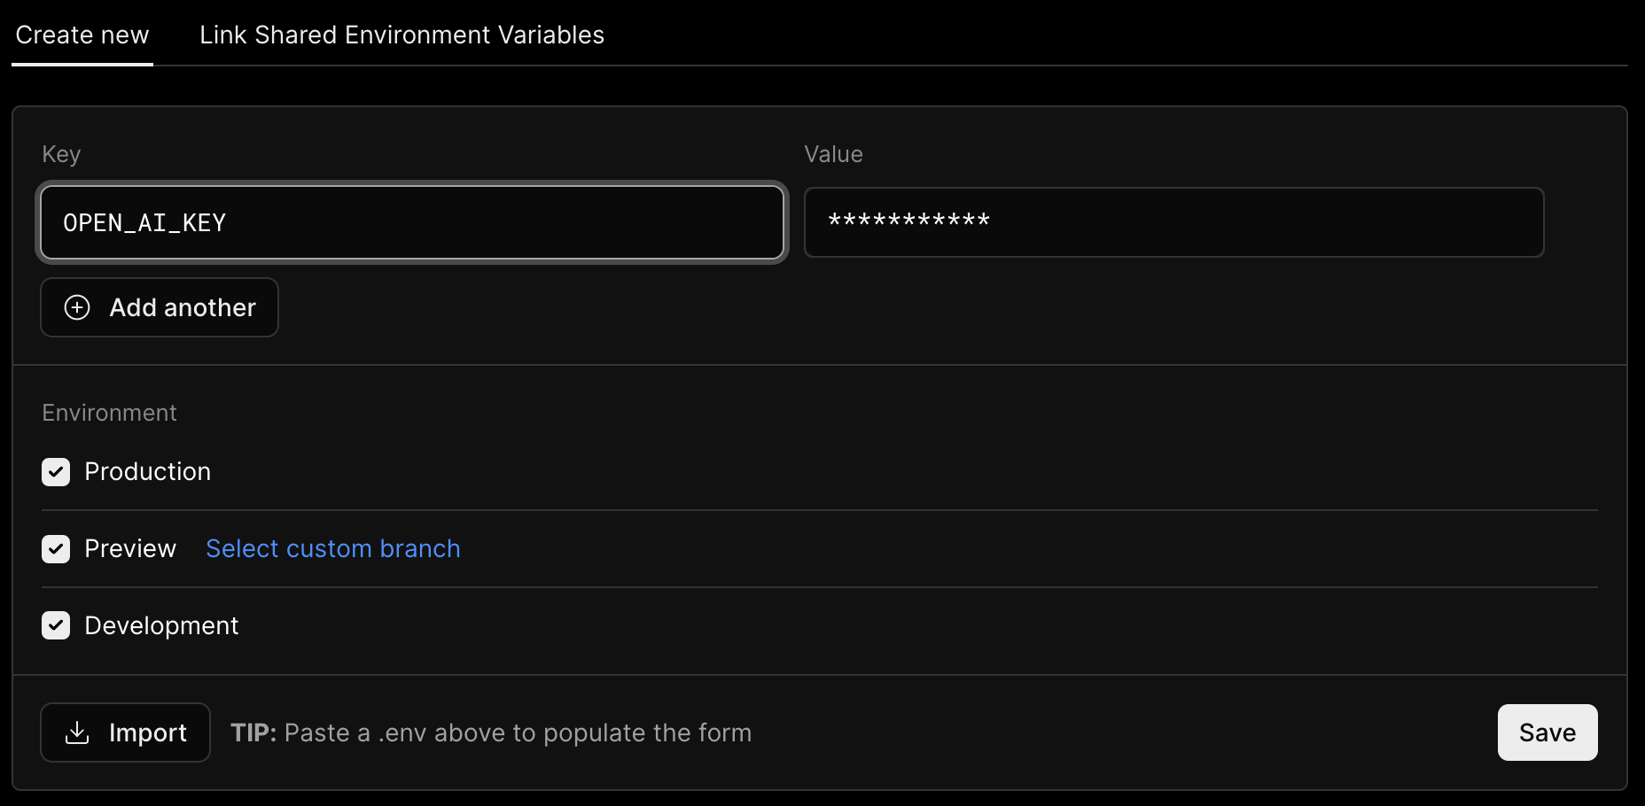Click the Key field label
This screenshot has width=1645, height=806.
[61, 154]
